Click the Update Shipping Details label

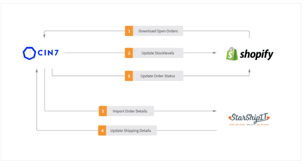tap(131, 131)
